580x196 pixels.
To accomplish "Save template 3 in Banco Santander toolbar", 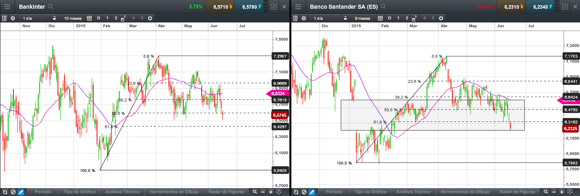I will [415, 18].
